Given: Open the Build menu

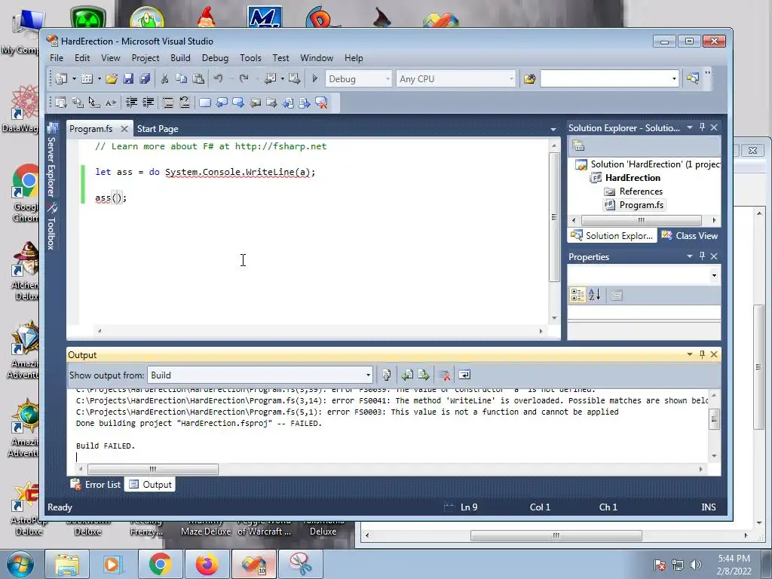Looking at the screenshot, I should click(x=180, y=58).
